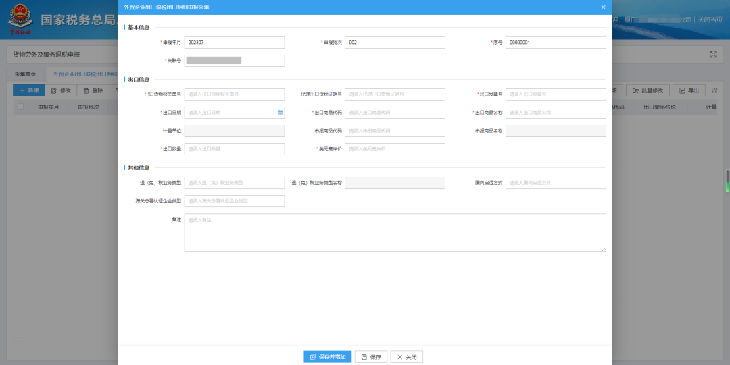The height and width of the screenshot is (365, 730).
Task: Click 货物劳务及服务退税申报 page title
Action: point(46,55)
